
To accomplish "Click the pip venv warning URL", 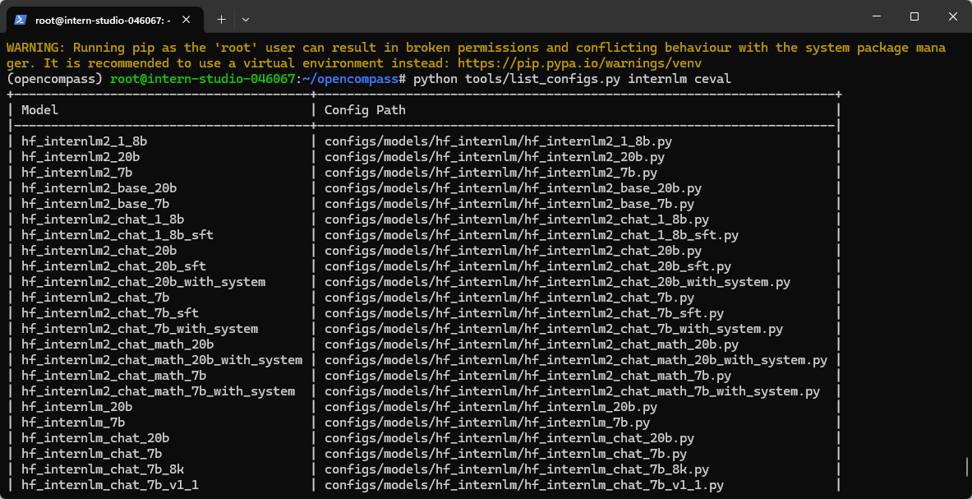I will [x=579, y=63].
